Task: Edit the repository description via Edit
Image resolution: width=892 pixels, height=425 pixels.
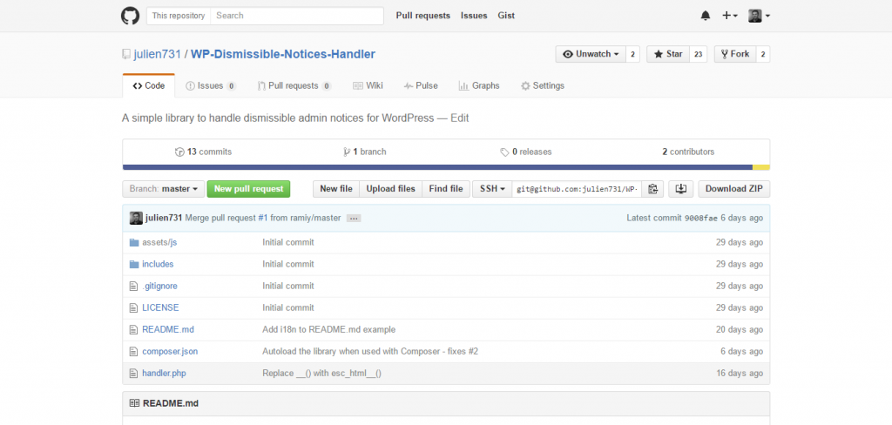Action: tap(460, 118)
